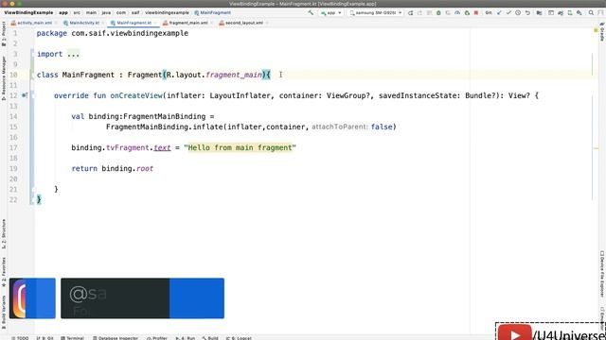Open the Logcat tool window

point(239,338)
